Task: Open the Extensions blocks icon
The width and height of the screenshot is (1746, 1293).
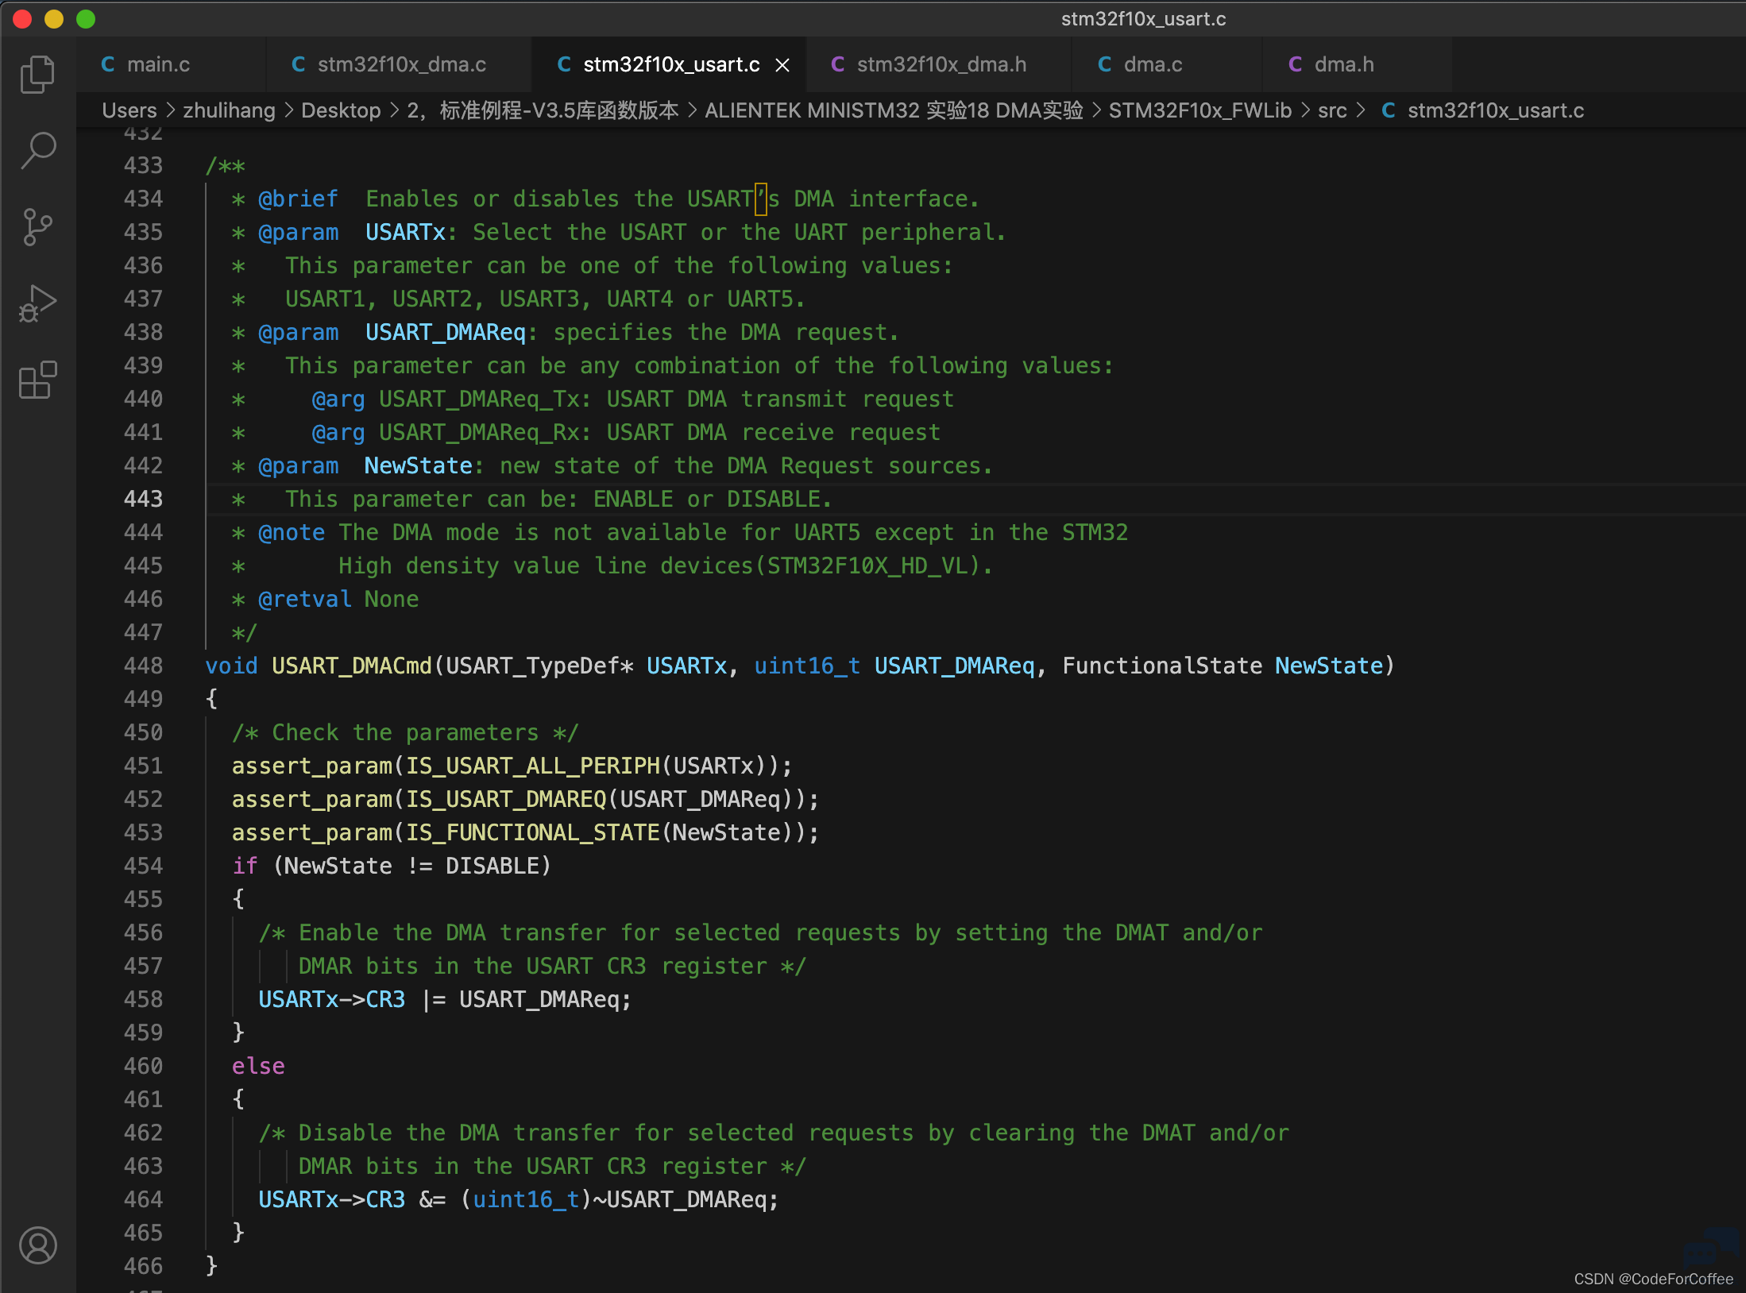Action: point(37,380)
